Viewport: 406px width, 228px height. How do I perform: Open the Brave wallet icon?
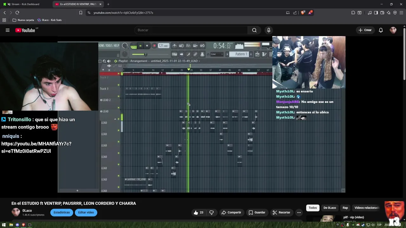(382, 13)
